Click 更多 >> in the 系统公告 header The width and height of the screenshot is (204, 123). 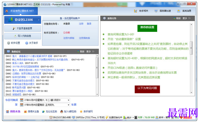click(x=186, y=18)
